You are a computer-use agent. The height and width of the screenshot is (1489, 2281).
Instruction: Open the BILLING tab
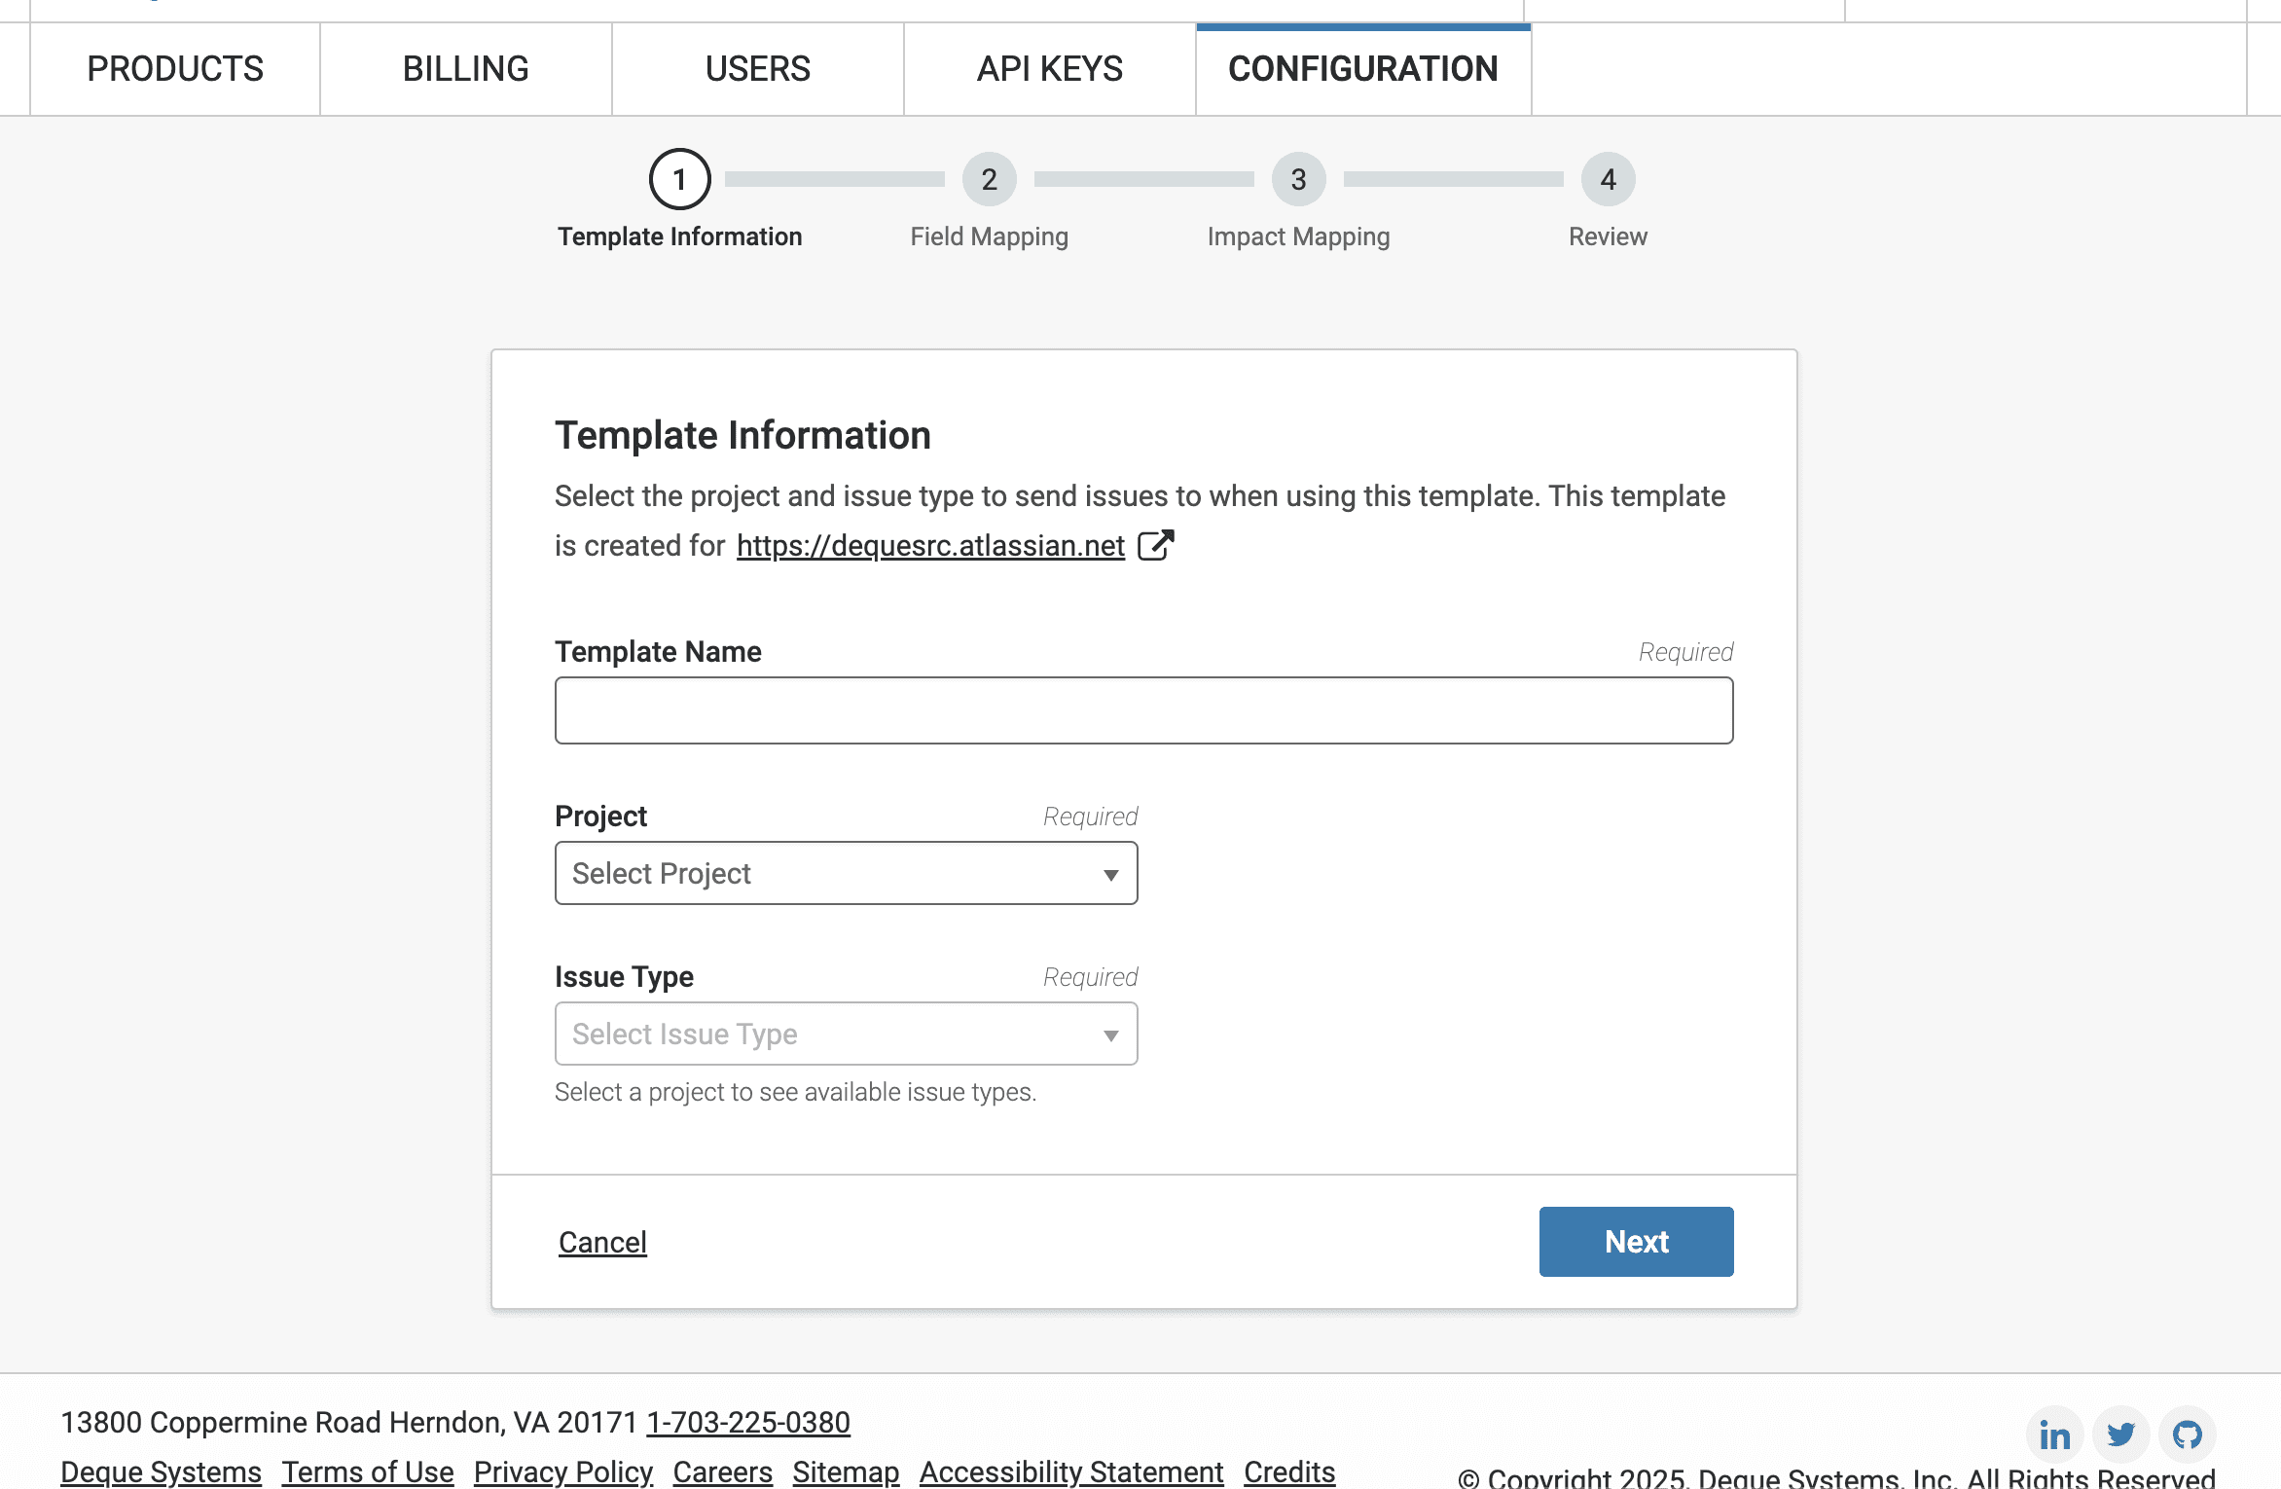coord(465,69)
